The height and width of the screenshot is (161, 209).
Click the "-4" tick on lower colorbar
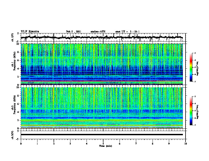[x=195, y=104]
